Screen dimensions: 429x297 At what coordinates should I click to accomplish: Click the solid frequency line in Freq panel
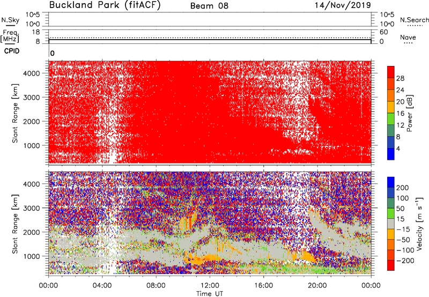click(210, 40)
